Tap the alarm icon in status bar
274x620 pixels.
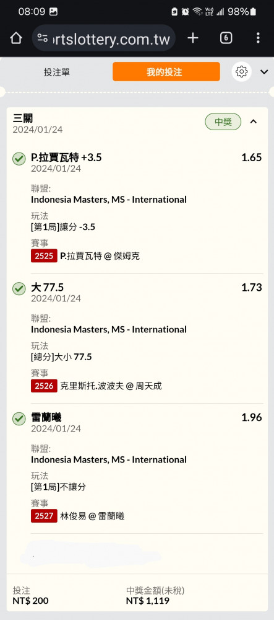tap(186, 12)
